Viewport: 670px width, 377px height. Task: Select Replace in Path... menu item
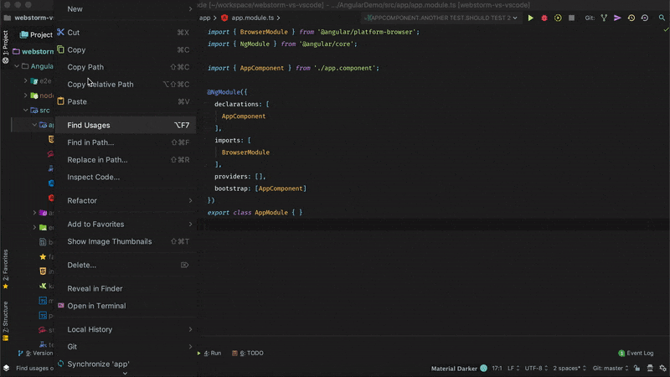125,160
